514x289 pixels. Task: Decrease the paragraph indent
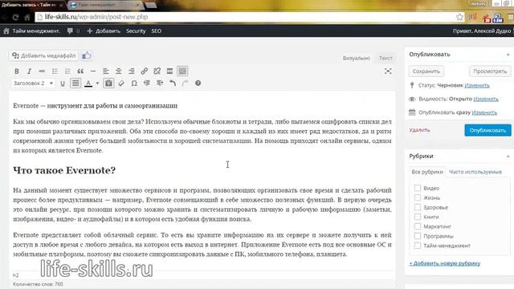click(x=147, y=83)
